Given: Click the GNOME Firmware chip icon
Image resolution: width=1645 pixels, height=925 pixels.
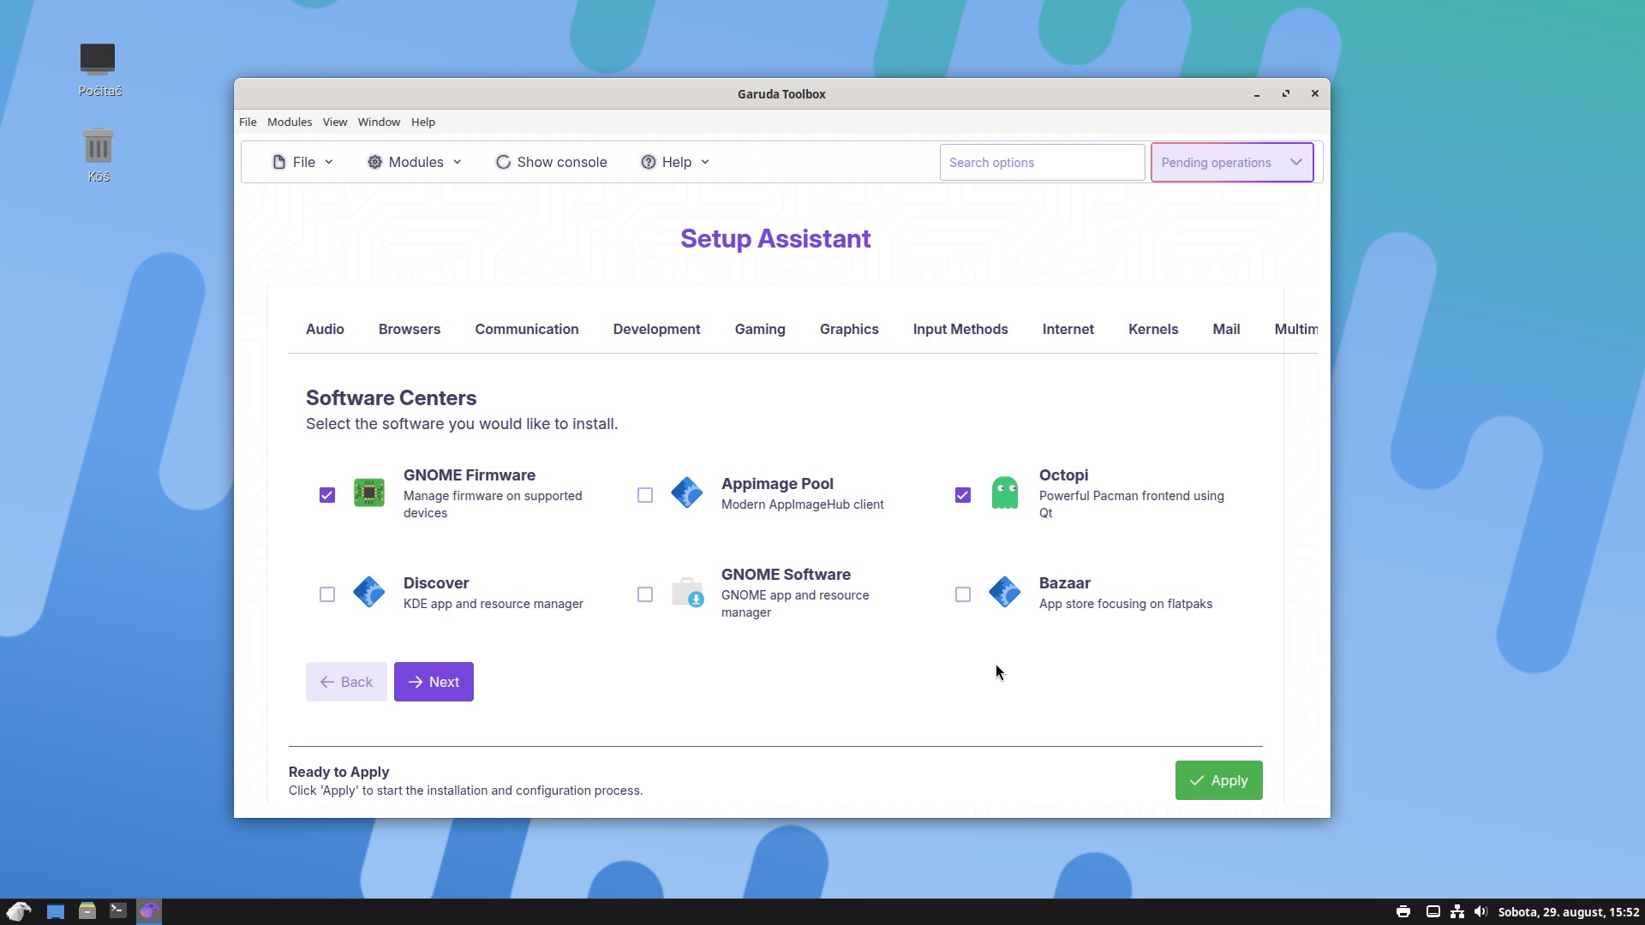Looking at the screenshot, I should (369, 493).
